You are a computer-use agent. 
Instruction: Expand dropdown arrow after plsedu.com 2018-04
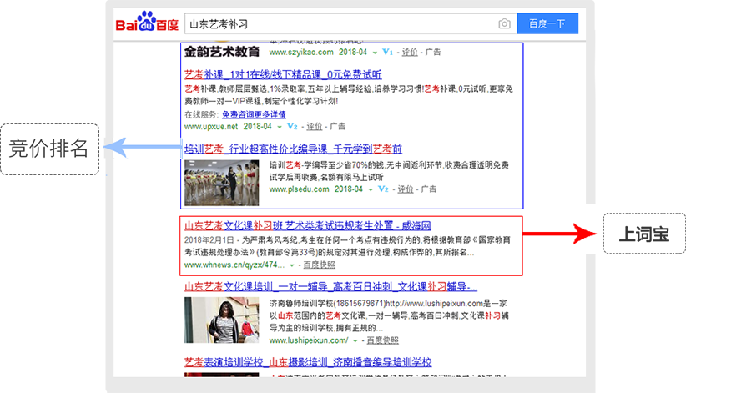[371, 189]
